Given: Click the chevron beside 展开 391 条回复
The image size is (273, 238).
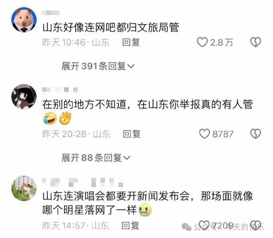Looking at the screenshot, I should pos(131,66).
